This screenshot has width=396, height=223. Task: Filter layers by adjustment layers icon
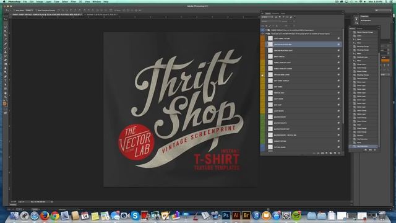coord(280,17)
